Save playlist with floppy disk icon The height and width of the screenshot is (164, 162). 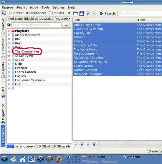(x=82, y=14)
